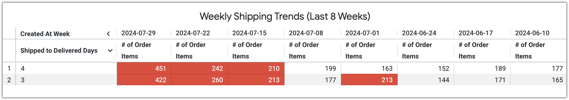This screenshot has height=100, width=569.
Task: Click the Shipped to Delivered Days header
Action: [x=59, y=51]
